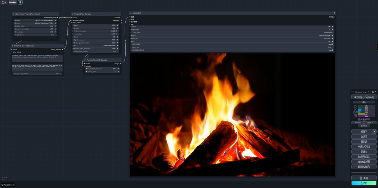378x188 pixels.
Task: Click the Sampler input_latent connector
Action: pyautogui.click(x=72, y=22)
